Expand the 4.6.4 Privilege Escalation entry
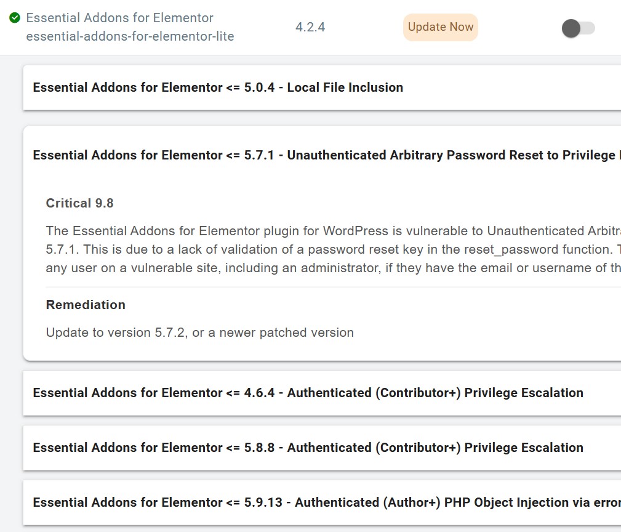The image size is (621, 532). click(322, 393)
